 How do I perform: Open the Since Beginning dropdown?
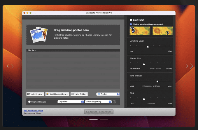coord(98,102)
